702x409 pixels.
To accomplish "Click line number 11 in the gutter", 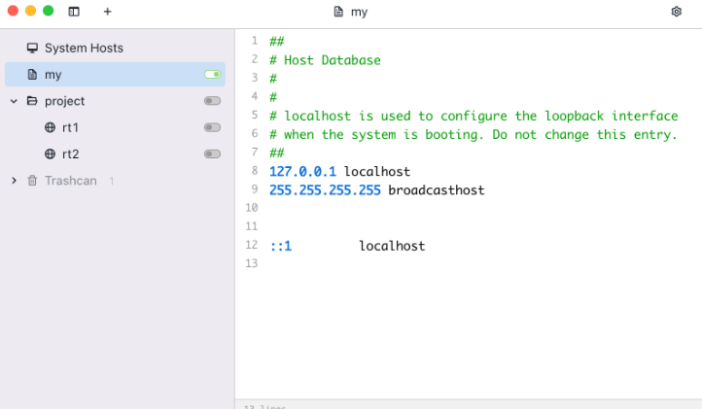I will click(x=252, y=226).
